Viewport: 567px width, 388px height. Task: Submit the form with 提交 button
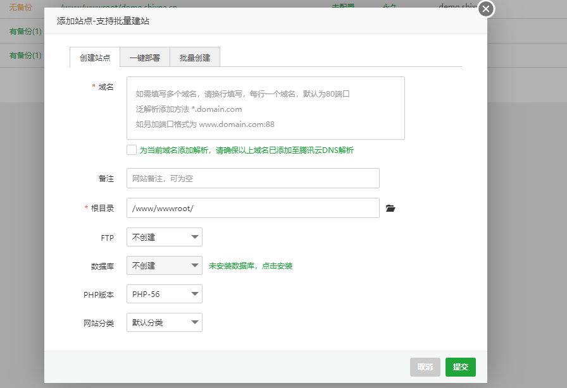coord(460,367)
